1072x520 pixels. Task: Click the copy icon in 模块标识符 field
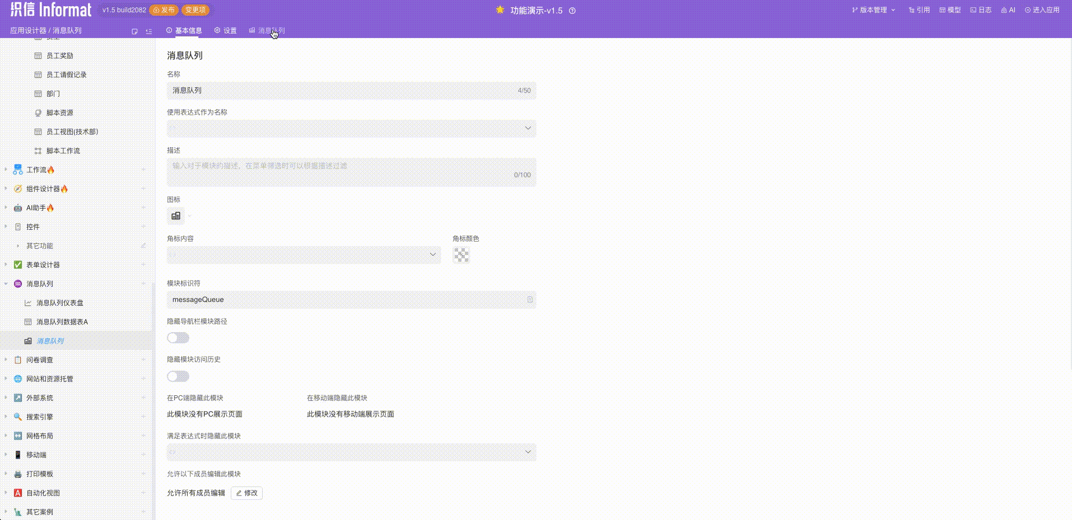pos(529,300)
